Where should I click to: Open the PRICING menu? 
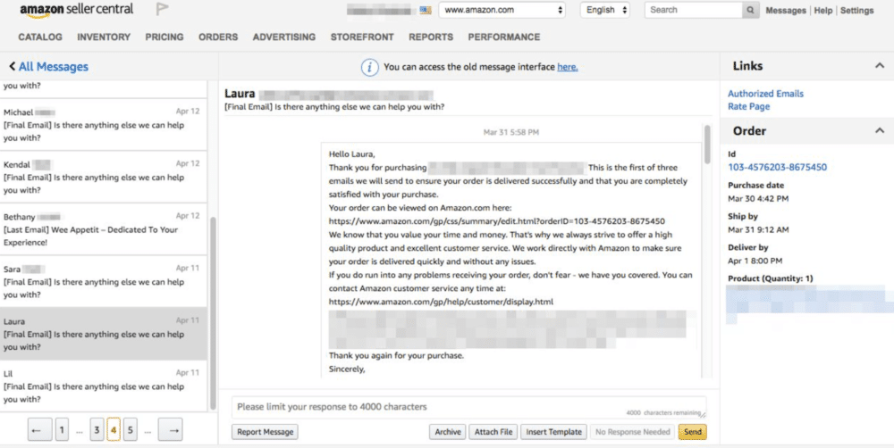(164, 37)
